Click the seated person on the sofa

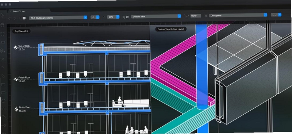tap(120, 102)
